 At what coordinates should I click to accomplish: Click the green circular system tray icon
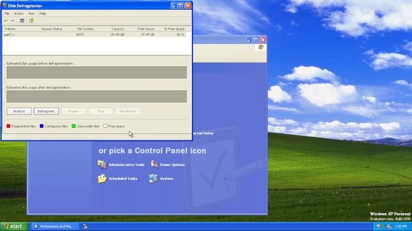pos(384,227)
